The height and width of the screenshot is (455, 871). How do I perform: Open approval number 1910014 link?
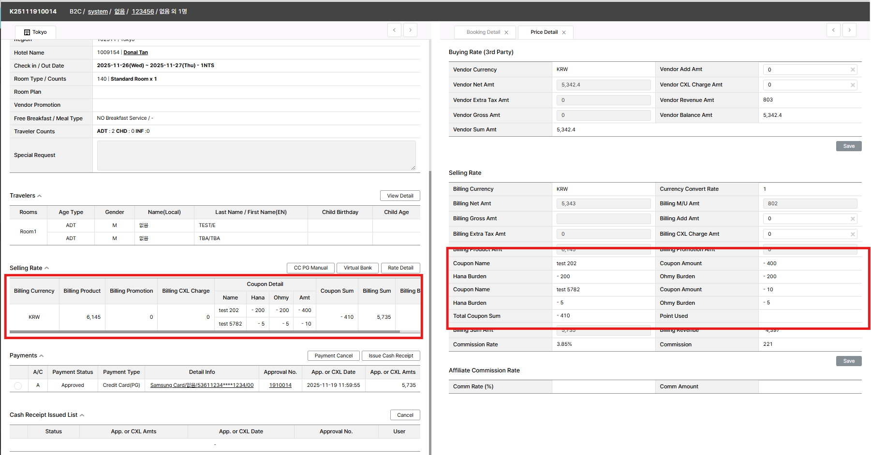click(x=280, y=385)
